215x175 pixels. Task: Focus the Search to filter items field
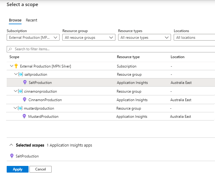click(111, 49)
